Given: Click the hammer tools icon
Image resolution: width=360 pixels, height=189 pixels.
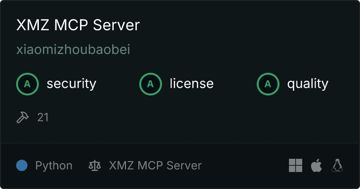Looking at the screenshot, I should coord(23,117).
